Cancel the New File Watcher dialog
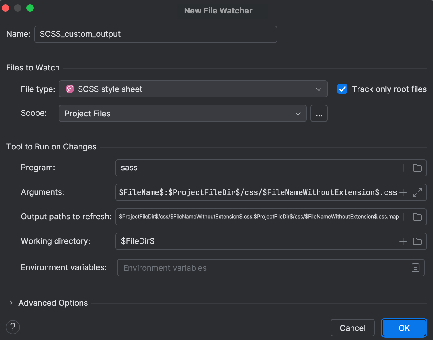 coord(353,328)
